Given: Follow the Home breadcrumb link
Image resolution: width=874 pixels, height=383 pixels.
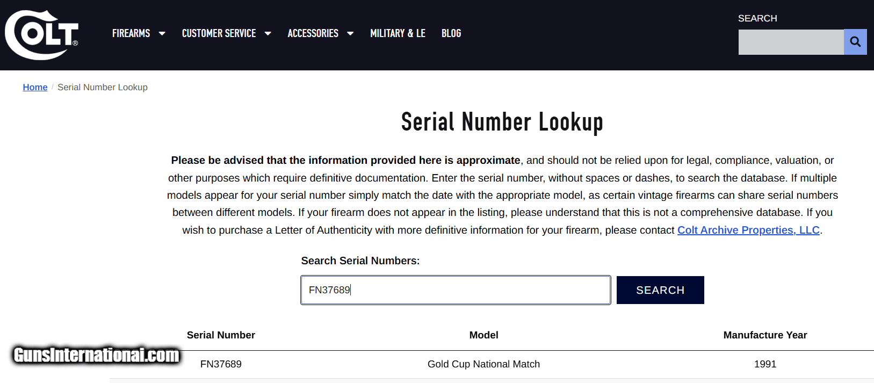Looking at the screenshot, I should 35,87.
